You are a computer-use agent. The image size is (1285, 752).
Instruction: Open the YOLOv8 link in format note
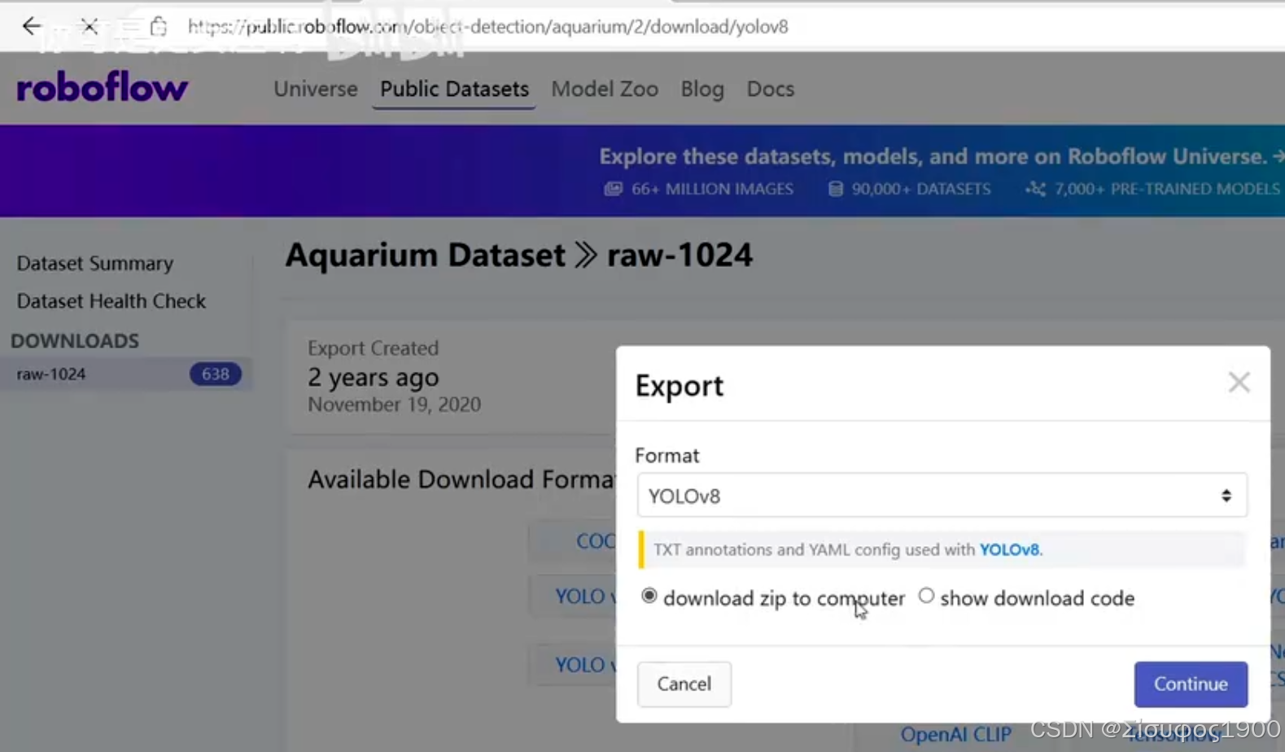[1009, 549]
